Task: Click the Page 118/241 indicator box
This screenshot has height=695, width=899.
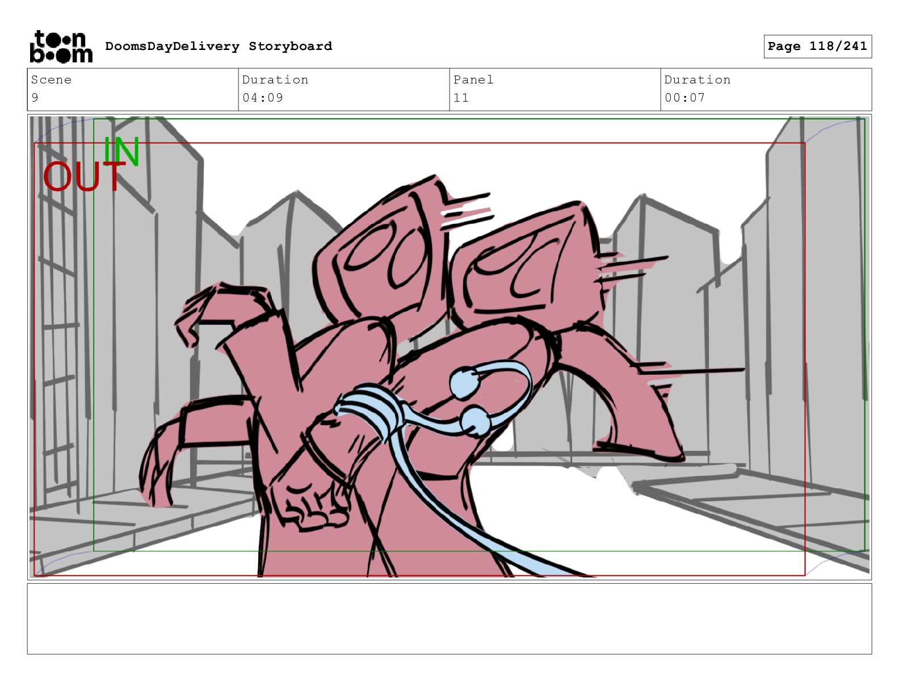Action: coord(817,47)
